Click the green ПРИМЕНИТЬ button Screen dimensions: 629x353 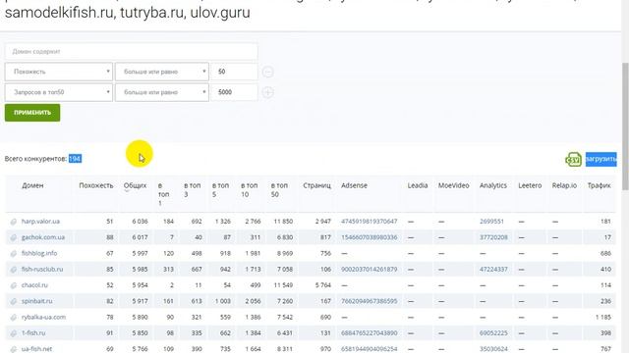pos(32,113)
